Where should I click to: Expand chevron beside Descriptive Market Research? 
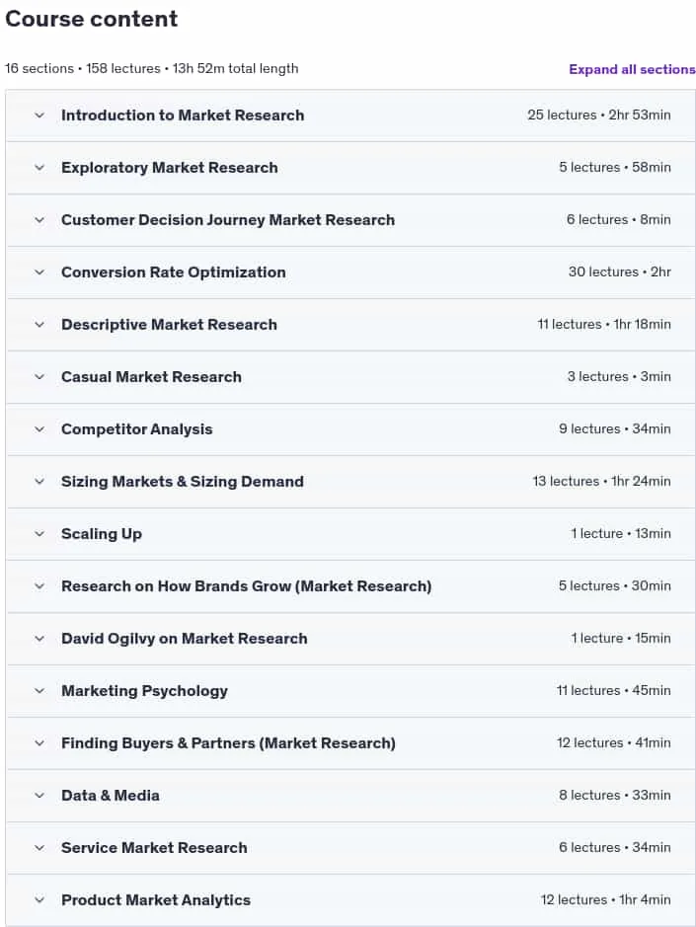[39, 325]
